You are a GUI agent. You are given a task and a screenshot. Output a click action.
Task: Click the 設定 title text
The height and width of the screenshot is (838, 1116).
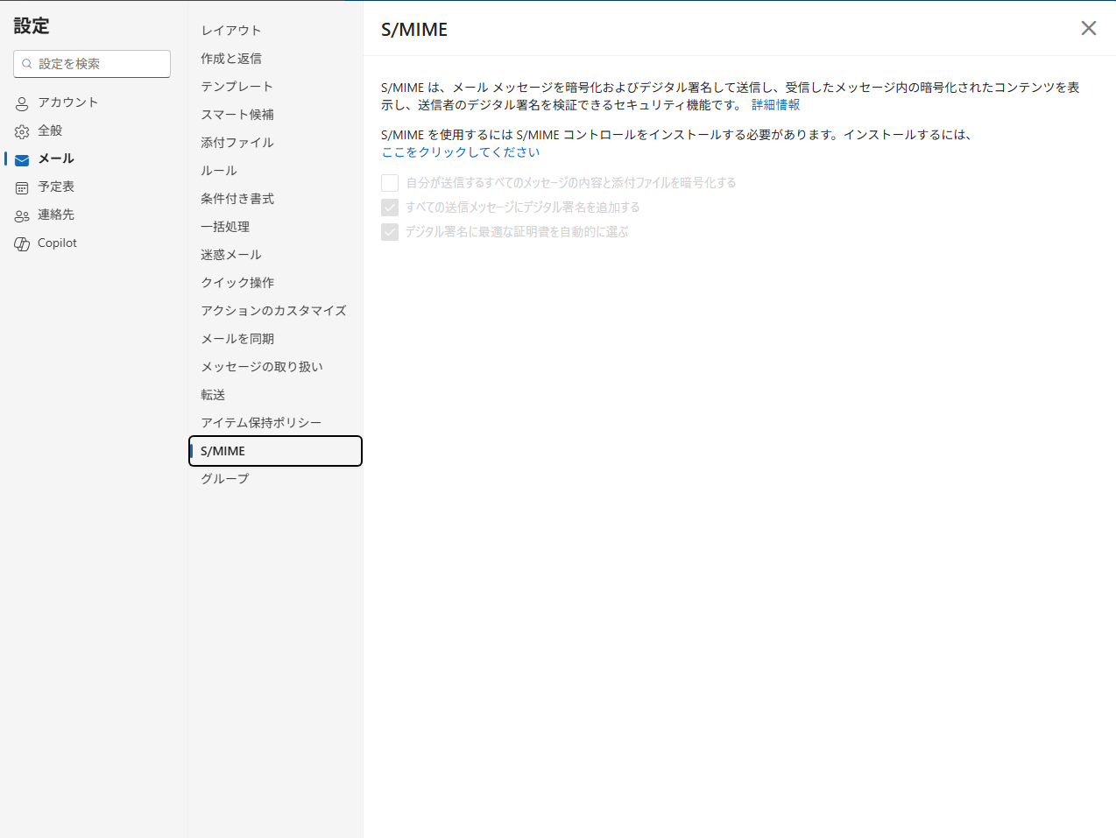(32, 26)
